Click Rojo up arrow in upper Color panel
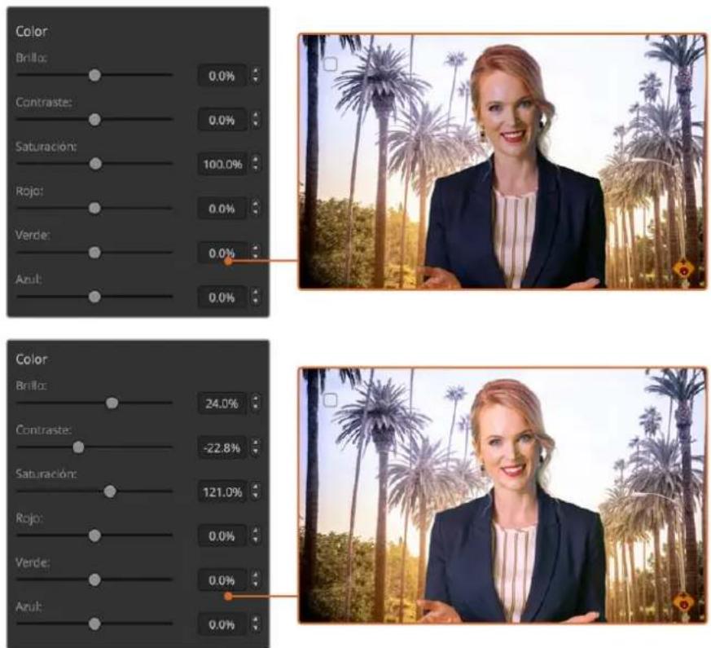 pos(257,204)
